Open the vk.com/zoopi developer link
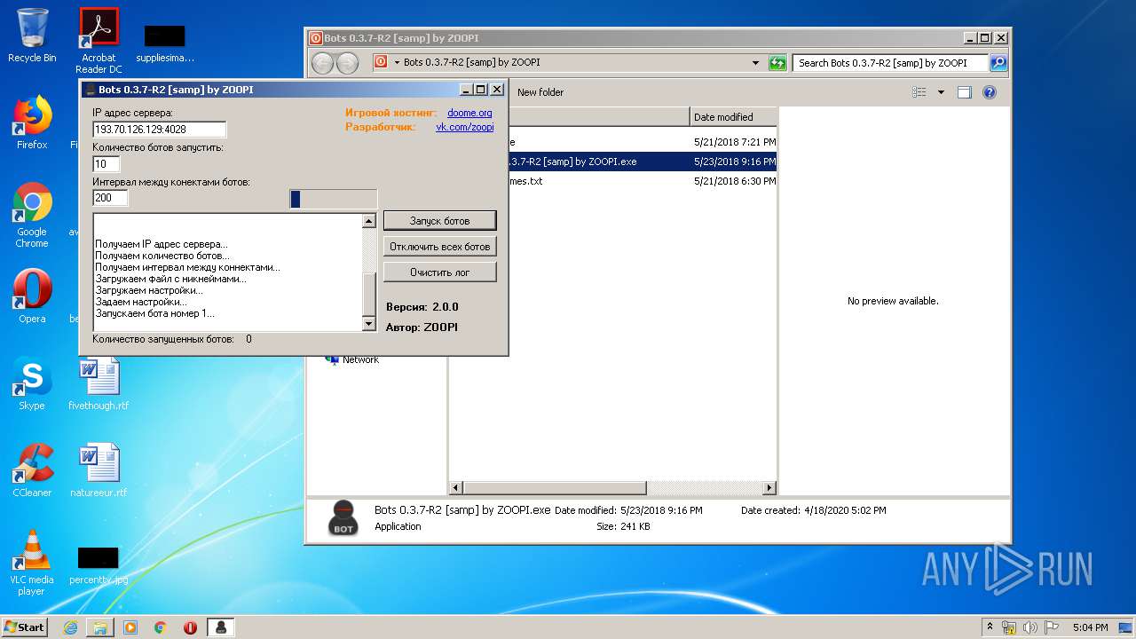 [x=465, y=127]
